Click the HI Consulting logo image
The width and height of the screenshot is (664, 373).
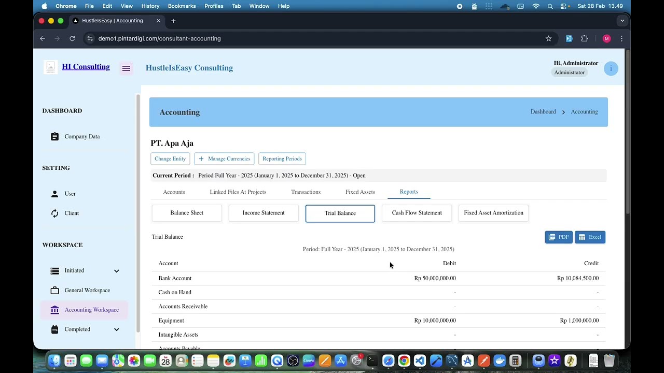tap(50, 67)
